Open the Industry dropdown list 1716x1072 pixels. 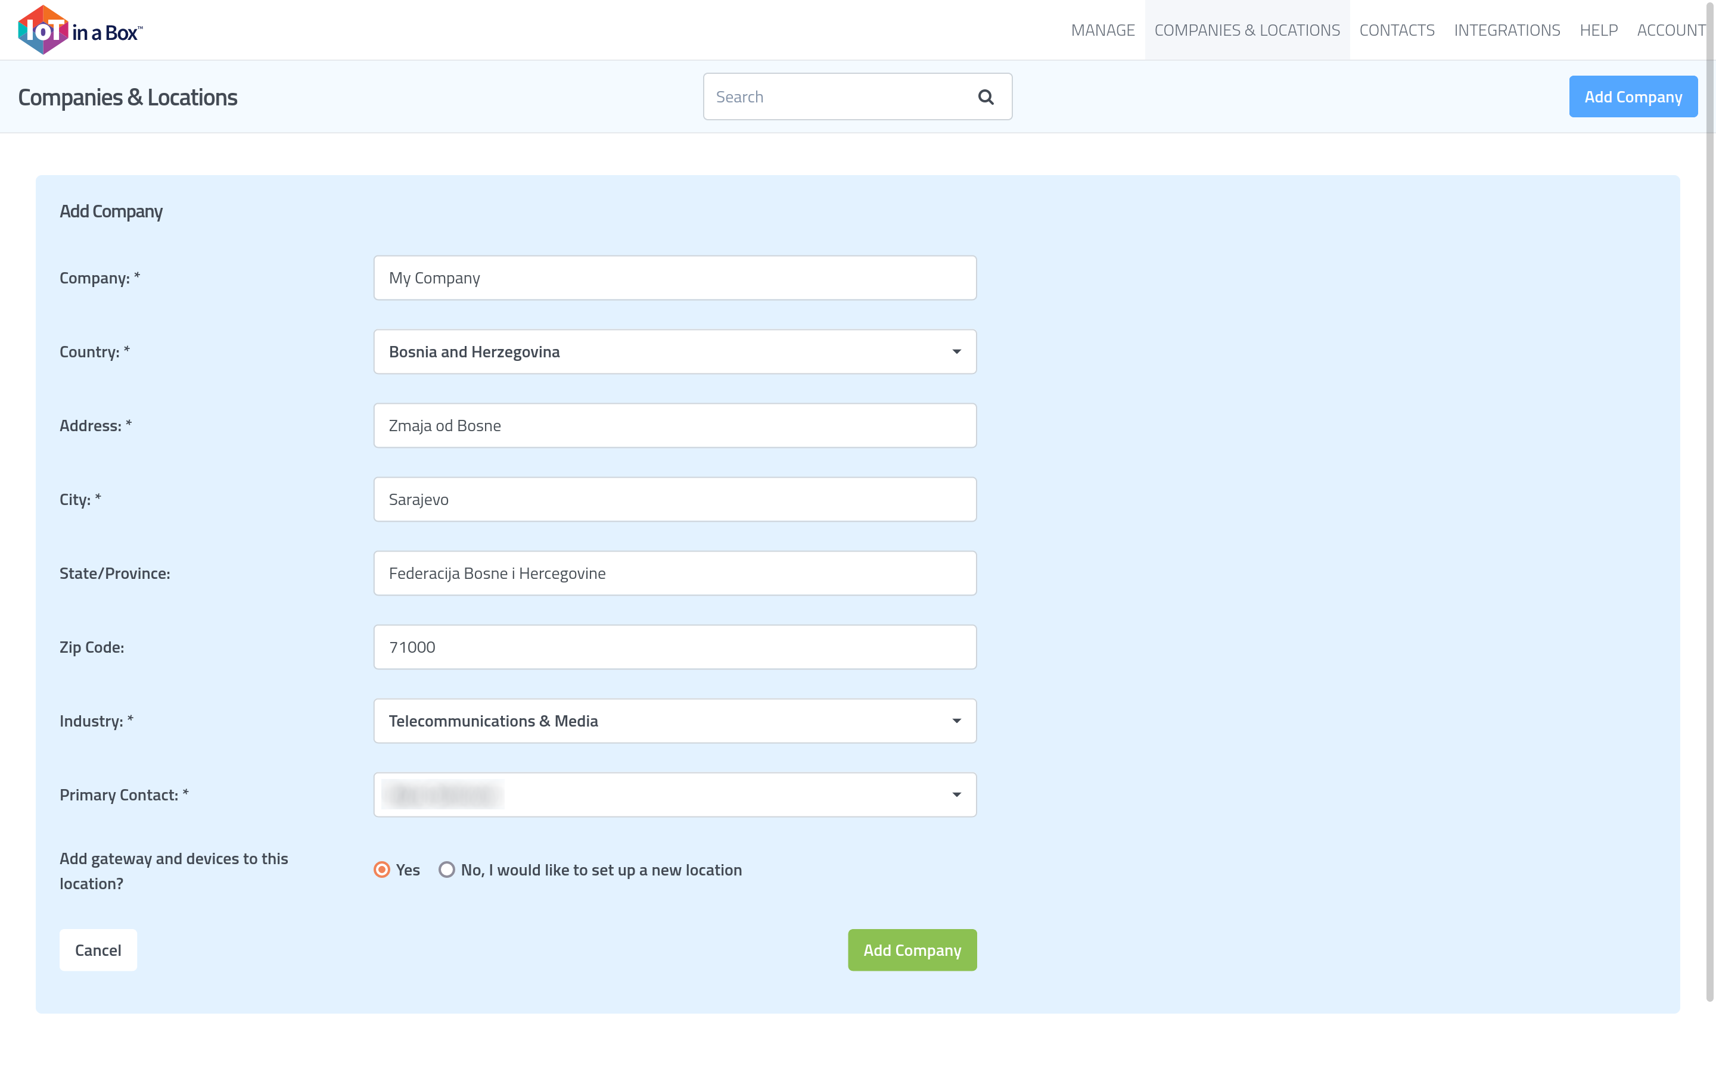pyautogui.click(x=674, y=721)
